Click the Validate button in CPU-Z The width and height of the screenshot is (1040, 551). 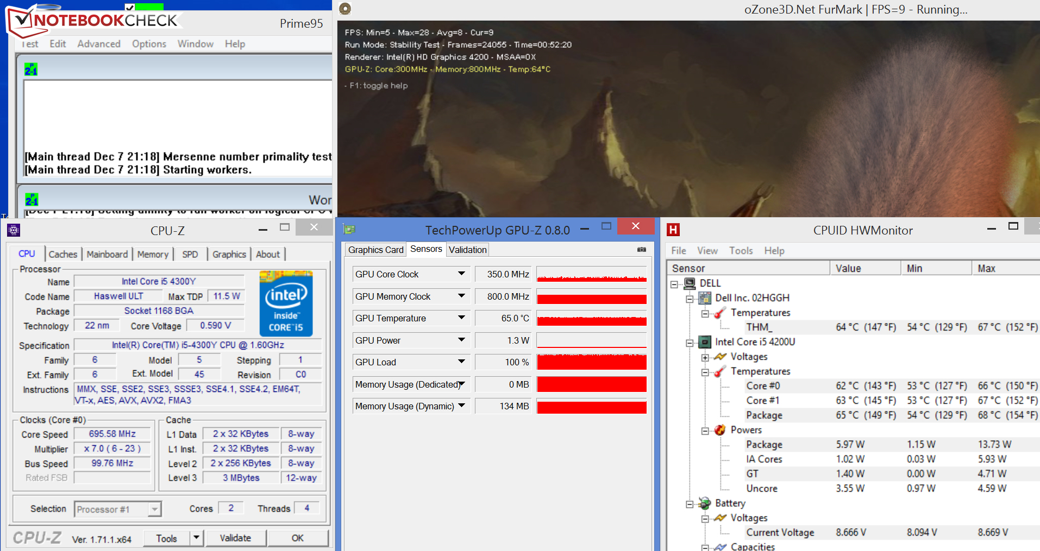[x=235, y=538]
